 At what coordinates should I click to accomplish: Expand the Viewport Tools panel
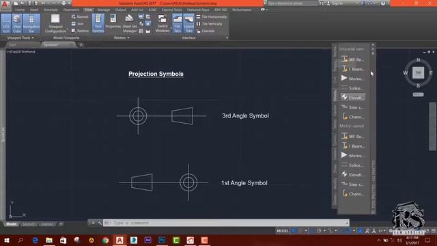20,38
